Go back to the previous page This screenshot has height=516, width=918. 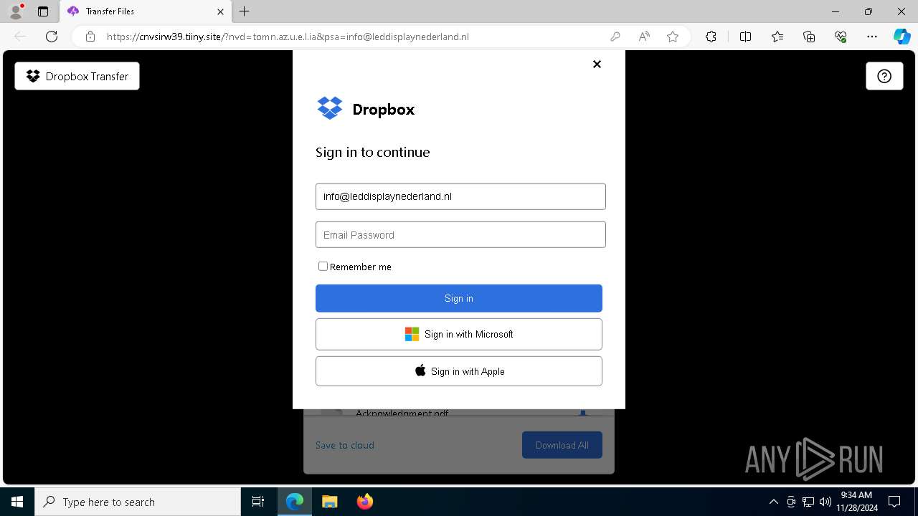point(20,37)
